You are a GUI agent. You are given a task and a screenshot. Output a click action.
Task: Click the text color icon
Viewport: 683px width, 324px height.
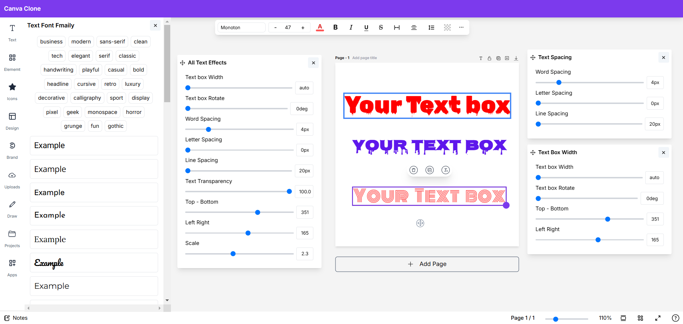coord(320,27)
